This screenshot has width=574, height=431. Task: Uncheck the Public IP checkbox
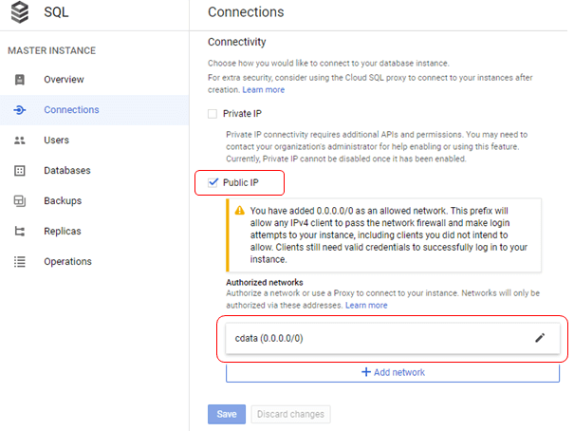[x=213, y=182]
